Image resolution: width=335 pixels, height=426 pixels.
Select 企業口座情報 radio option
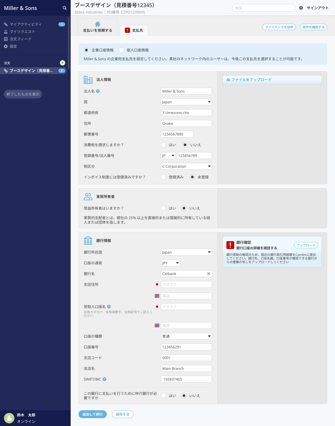point(86,50)
